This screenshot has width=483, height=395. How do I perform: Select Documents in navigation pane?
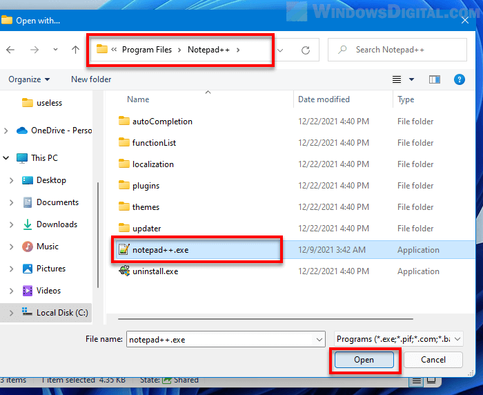pyautogui.click(x=51, y=202)
